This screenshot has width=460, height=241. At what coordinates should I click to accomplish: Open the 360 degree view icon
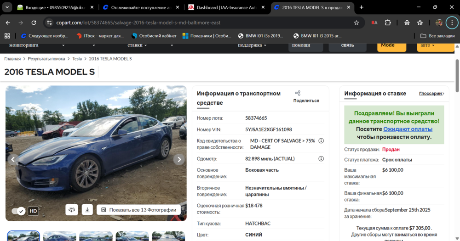[x=72, y=210]
